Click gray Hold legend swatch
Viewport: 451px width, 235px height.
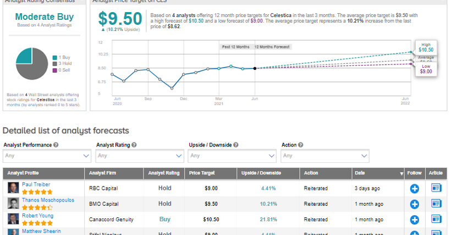click(54, 64)
